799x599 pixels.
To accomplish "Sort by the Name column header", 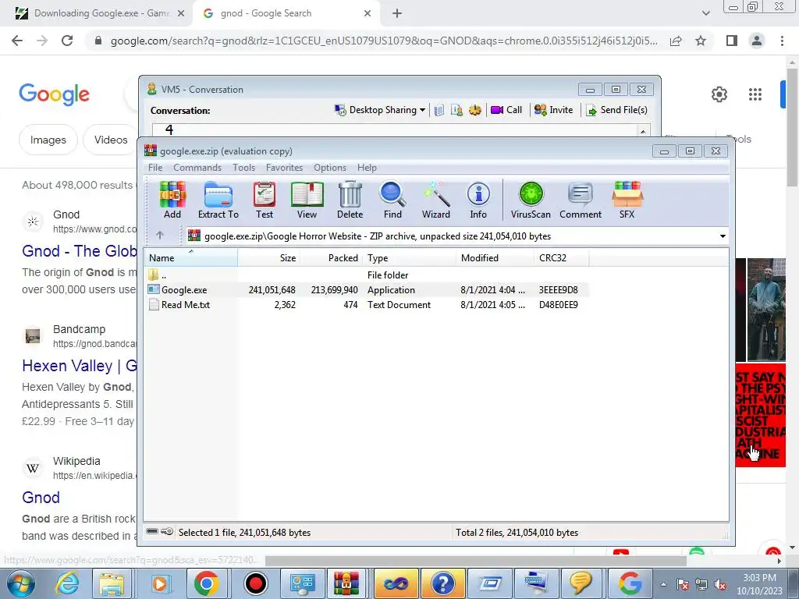I will 191,257.
